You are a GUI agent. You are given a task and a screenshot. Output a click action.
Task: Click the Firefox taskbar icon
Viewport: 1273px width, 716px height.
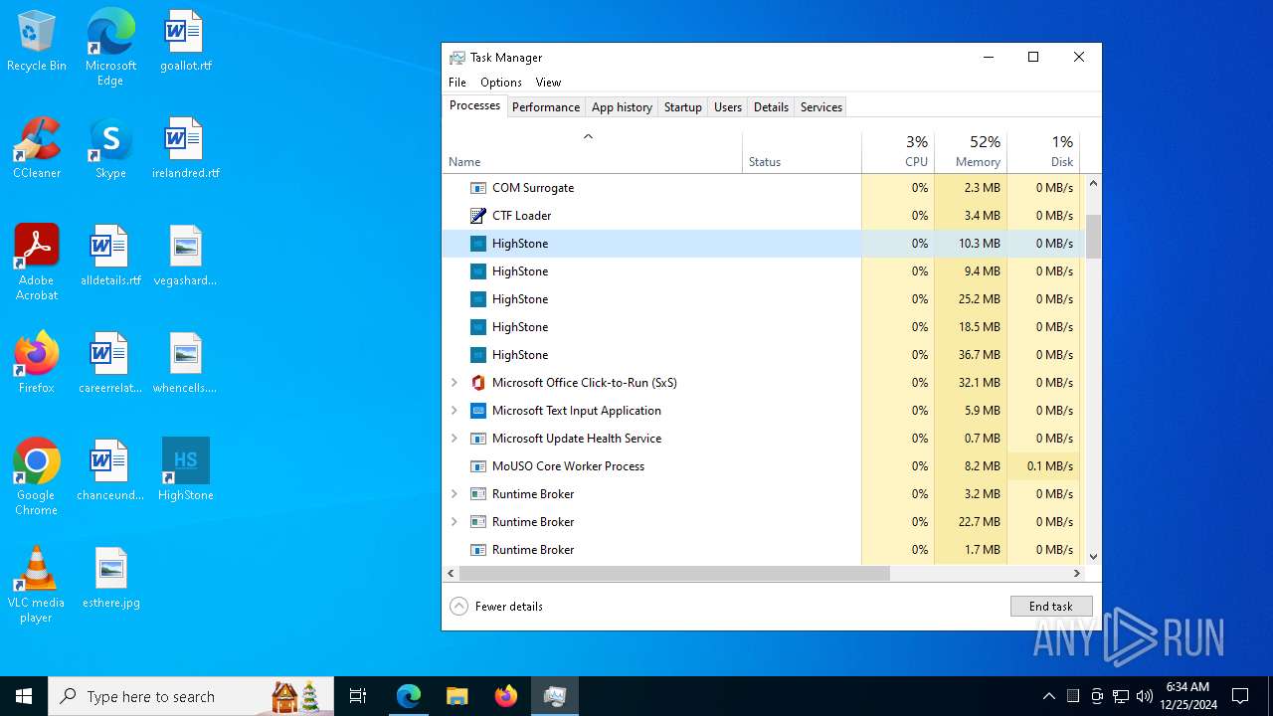(506, 696)
